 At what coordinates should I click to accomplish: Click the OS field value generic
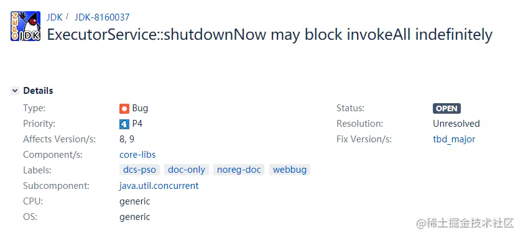tap(135, 217)
